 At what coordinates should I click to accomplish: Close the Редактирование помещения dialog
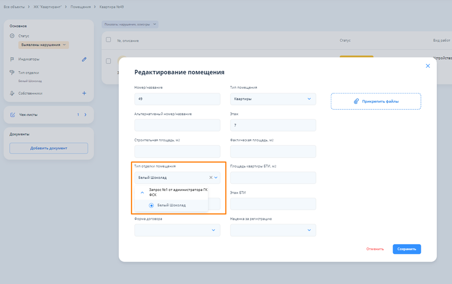(x=428, y=66)
